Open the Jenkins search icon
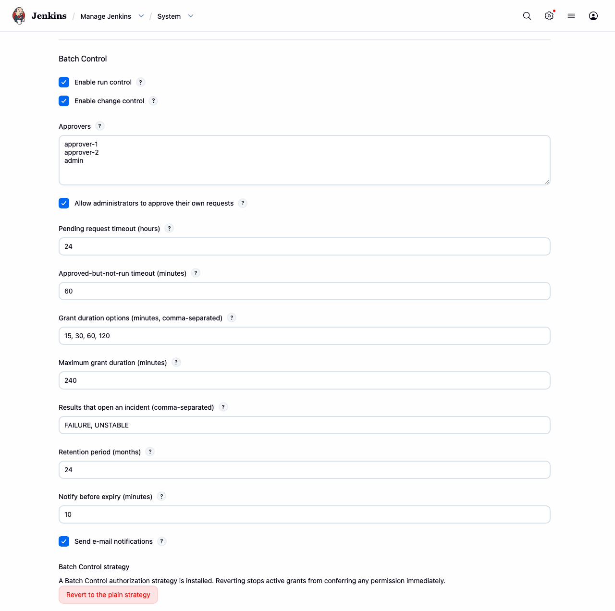This screenshot has width=615, height=611. 527,16
